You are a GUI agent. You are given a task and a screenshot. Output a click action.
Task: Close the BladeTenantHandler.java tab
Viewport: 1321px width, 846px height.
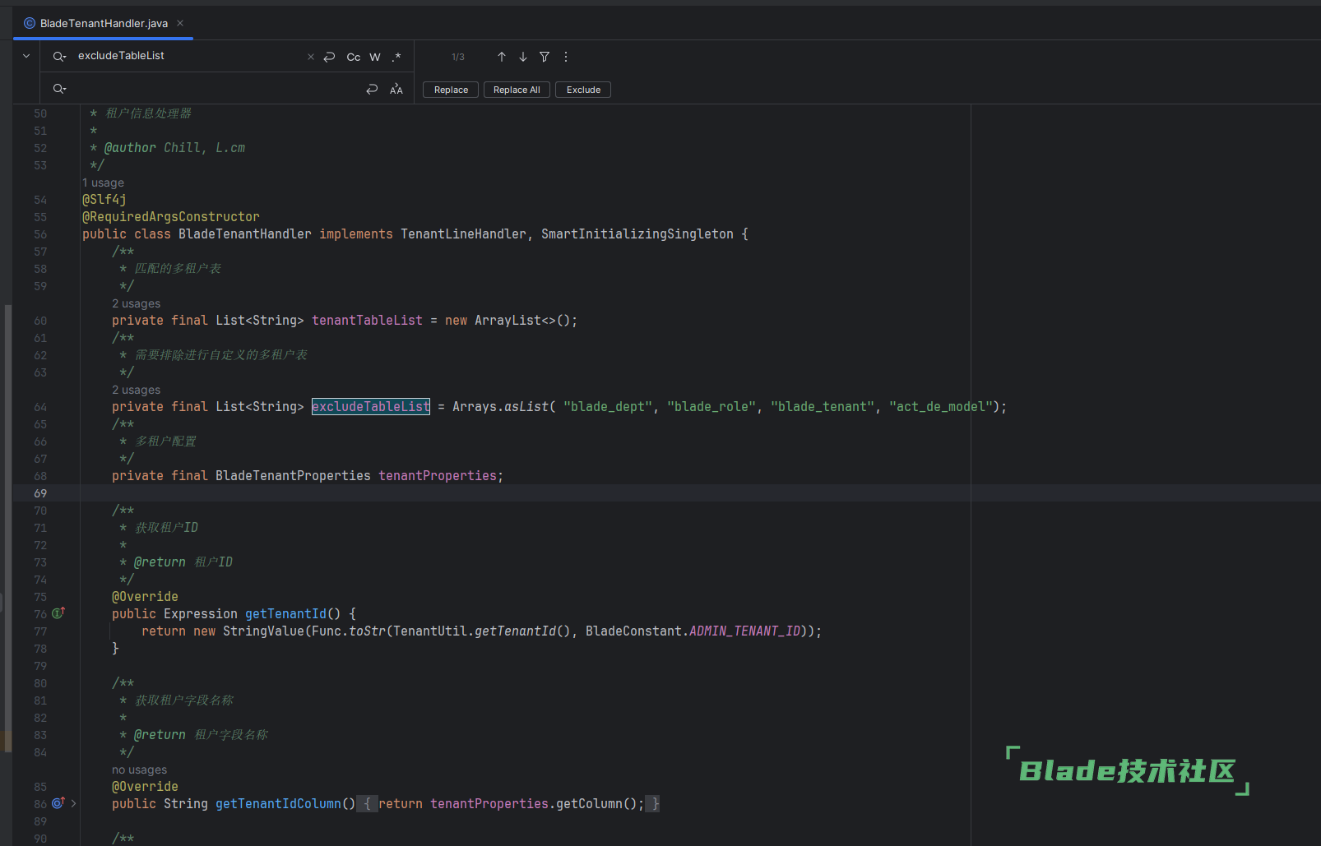180,23
